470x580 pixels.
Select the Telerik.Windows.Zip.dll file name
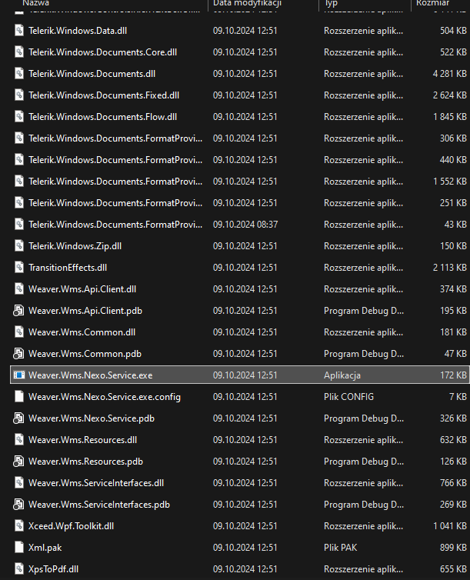(75, 246)
